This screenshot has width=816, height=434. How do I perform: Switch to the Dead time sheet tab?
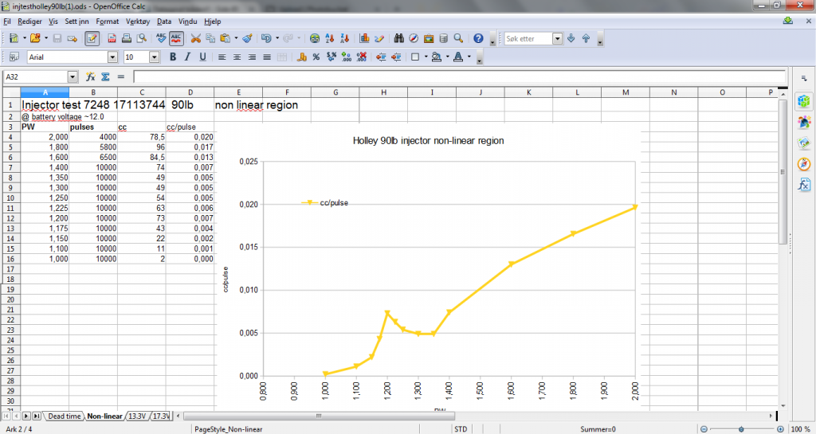click(65, 416)
